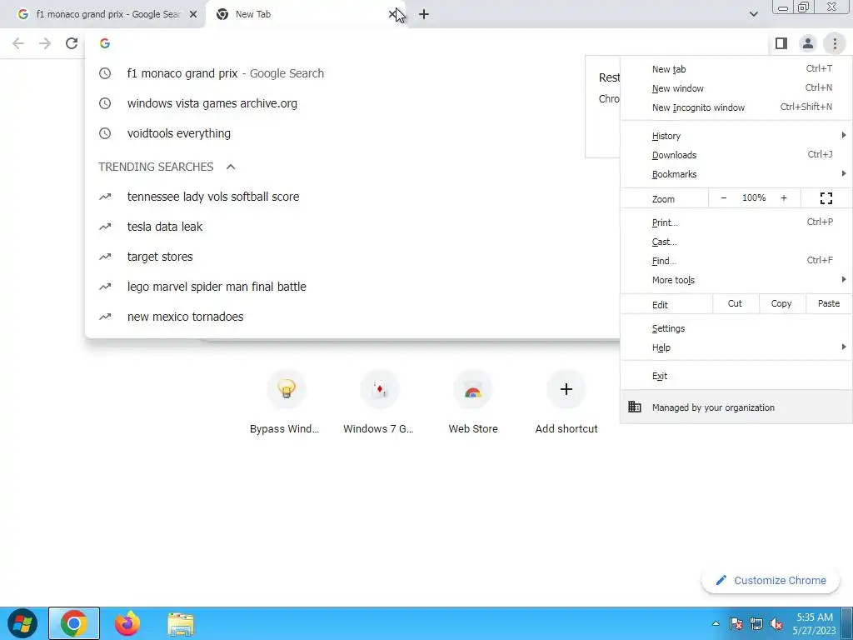Select f1 monaco grand prix history suggestion

[352, 73]
